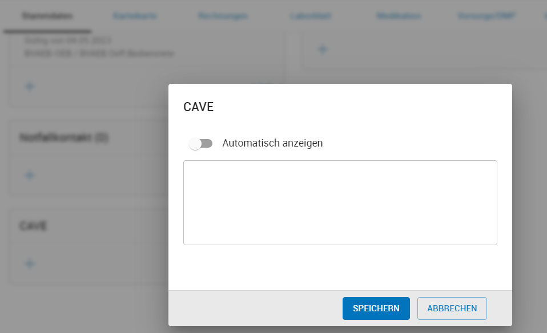
Task: Click the Automatisch anzeigen label text
Action: pyautogui.click(x=272, y=143)
